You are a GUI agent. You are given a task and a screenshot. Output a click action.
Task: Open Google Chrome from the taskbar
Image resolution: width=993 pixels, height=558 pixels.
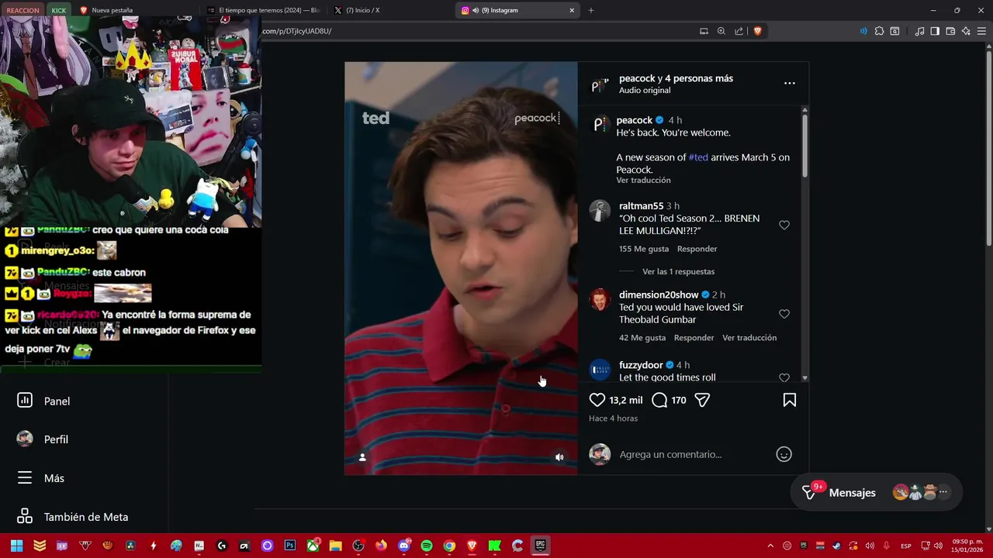point(449,546)
